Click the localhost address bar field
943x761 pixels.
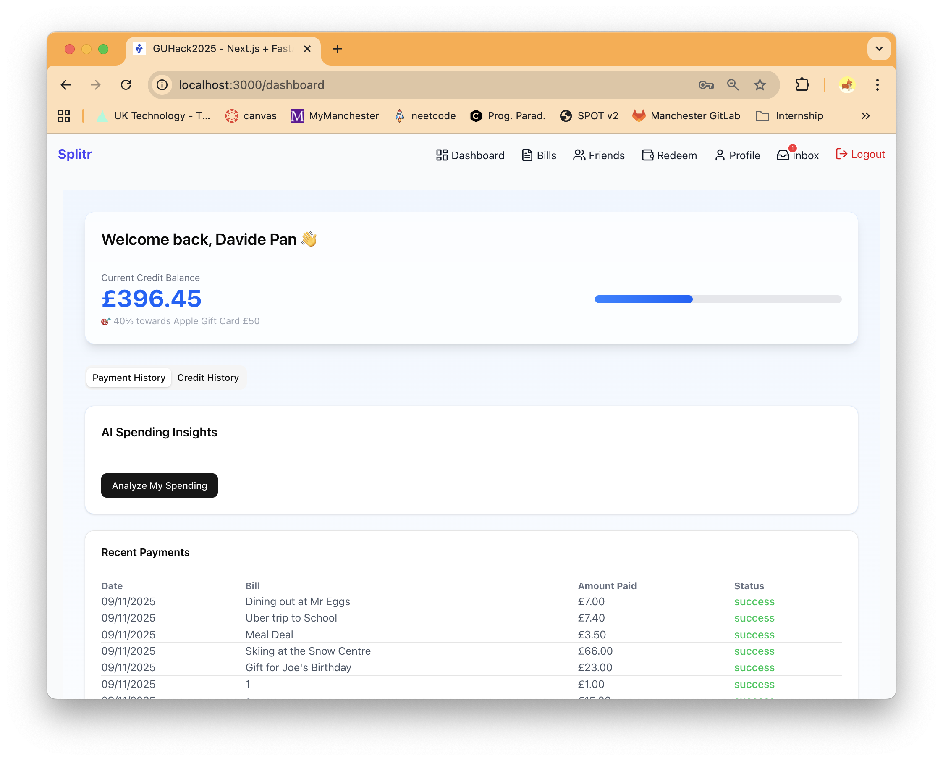[394, 84]
